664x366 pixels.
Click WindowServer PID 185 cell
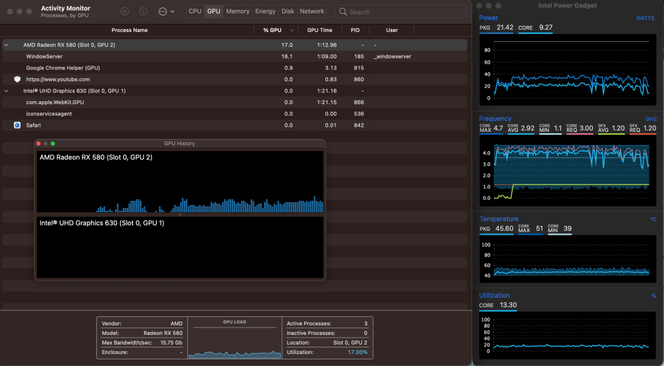[x=359, y=56]
